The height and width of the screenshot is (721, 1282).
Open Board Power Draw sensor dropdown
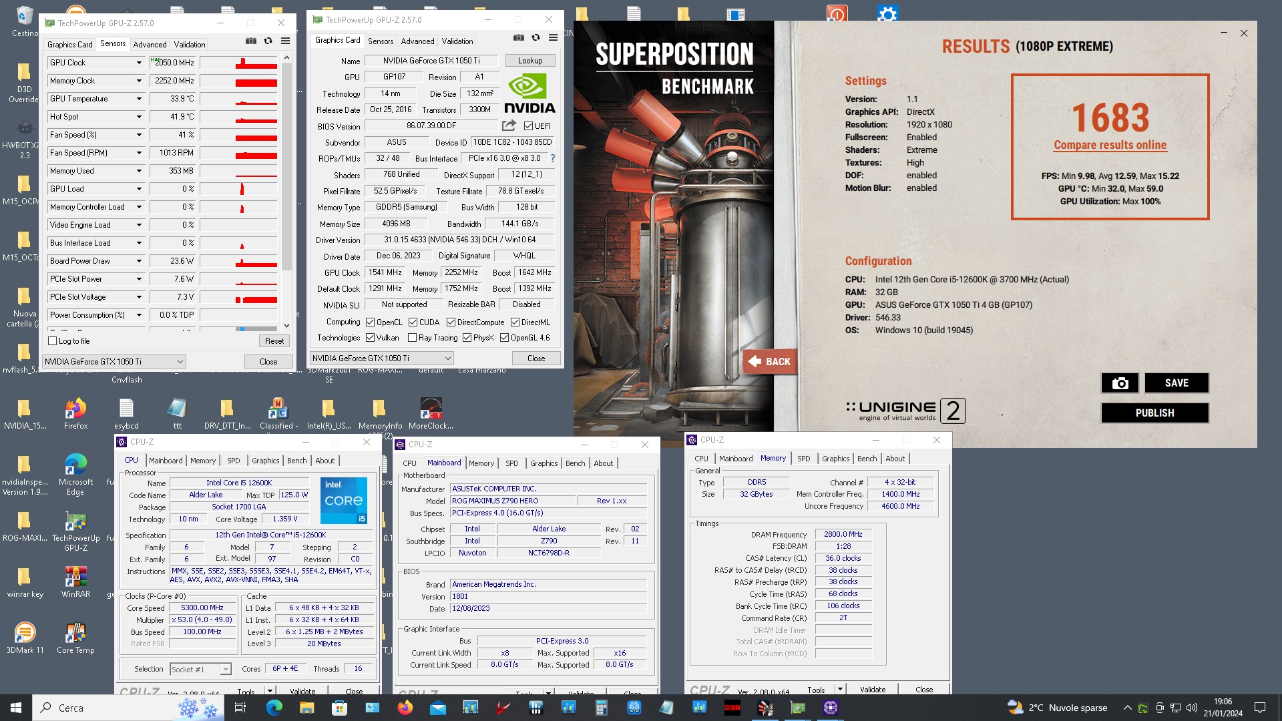point(139,261)
